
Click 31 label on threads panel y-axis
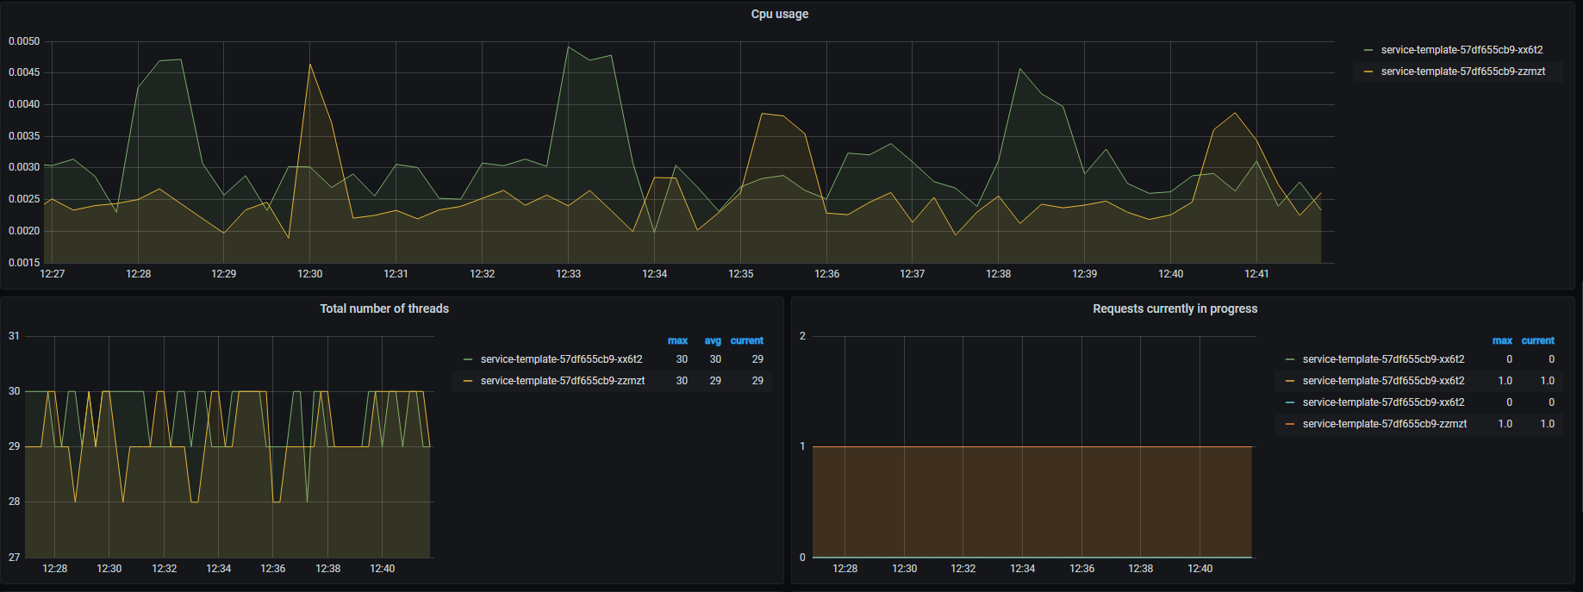[14, 336]
